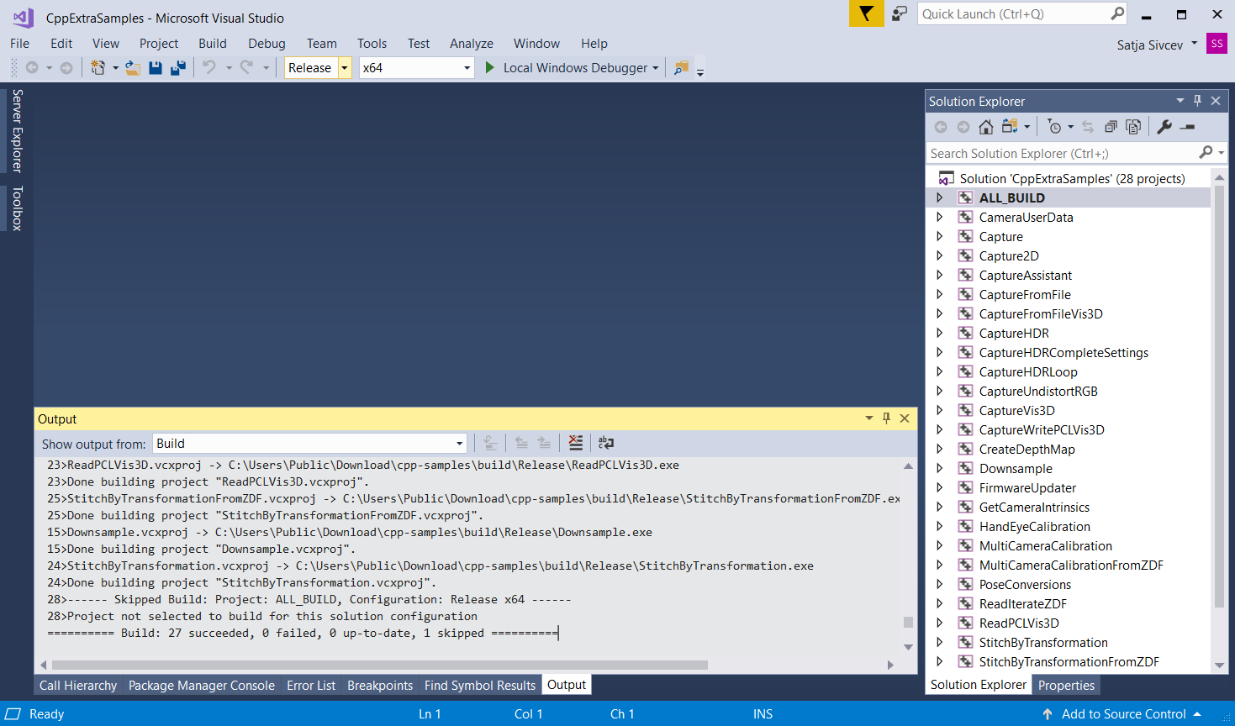Close the Solution Explorer panel
This screenshot has height=726, width=1235.
1216,101
